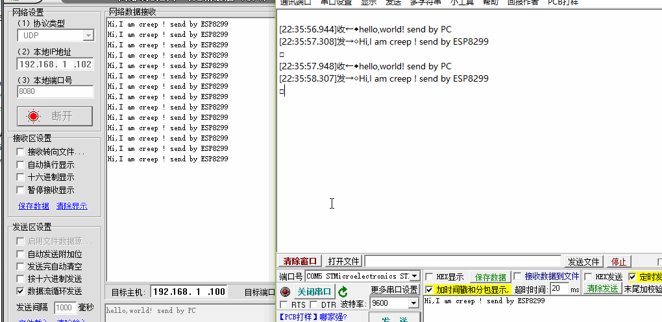Uncheck 数据流循环发送 checkbox
The width and height of the screenshot is (662, 322).
point(20,291)
